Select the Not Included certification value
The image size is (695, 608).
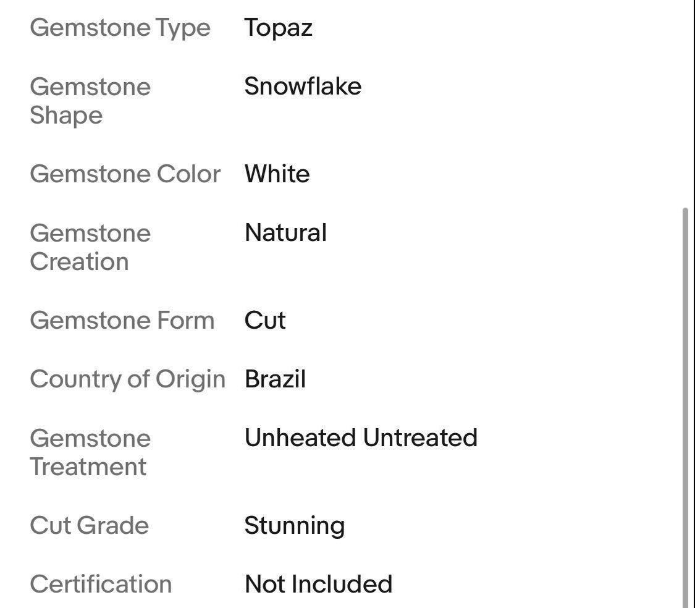318,585
